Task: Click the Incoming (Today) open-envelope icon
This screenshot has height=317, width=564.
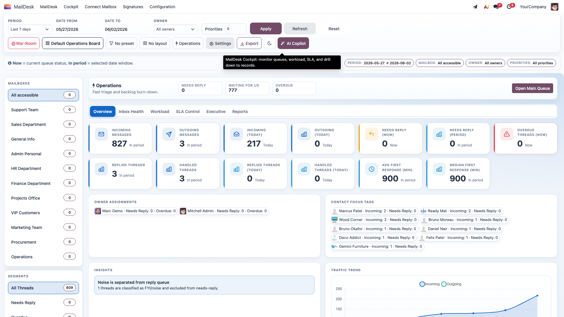Action: 236,134
